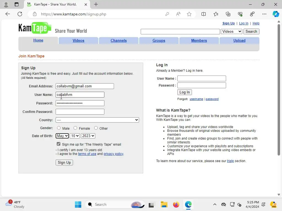Viewport: 282px width, 211px height.
Task: Open Task View on taskbar
Action: 151,204
